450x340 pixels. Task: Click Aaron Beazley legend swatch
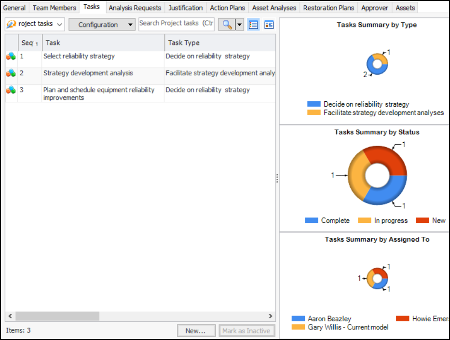(298, 318)
